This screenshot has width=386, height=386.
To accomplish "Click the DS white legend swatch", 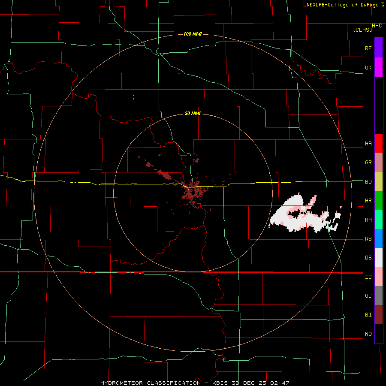I will coord(379,257).
